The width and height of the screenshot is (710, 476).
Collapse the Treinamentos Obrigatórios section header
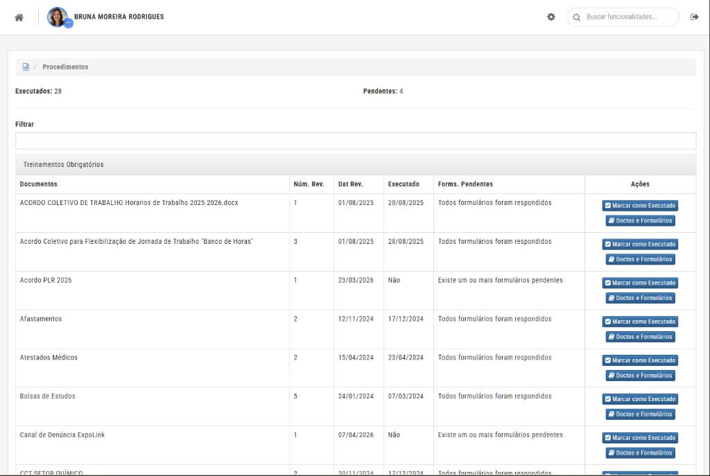click(x=356, y=165)
